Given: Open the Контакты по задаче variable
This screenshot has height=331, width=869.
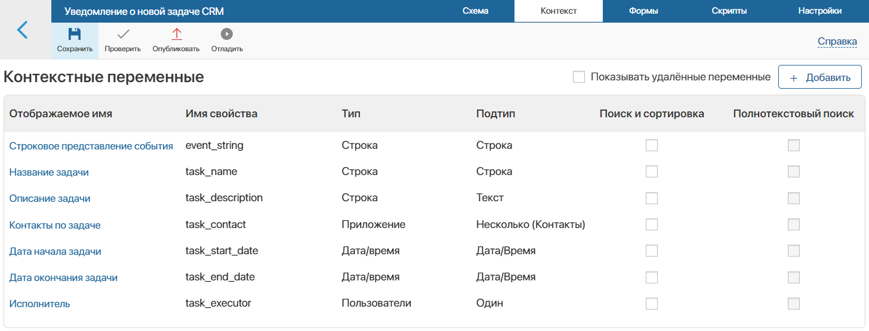Looking at the screenshot, I should click(x=55, y=225).
